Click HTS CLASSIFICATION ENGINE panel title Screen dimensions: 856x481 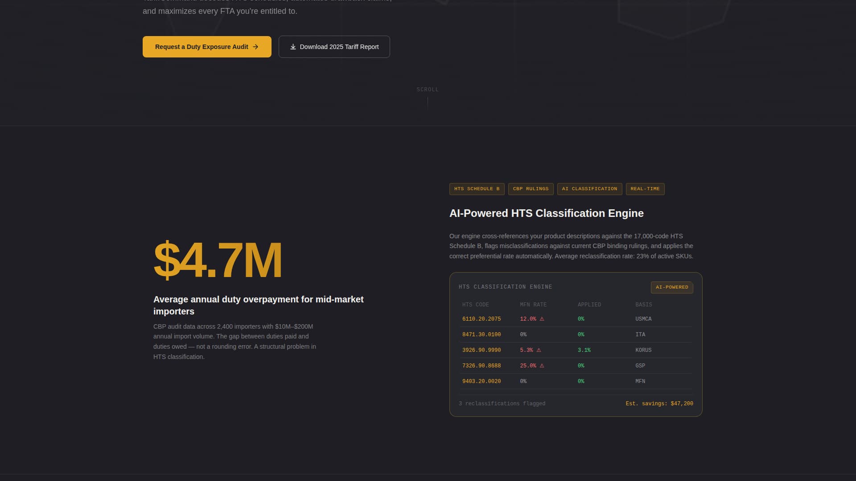(505, 287)
